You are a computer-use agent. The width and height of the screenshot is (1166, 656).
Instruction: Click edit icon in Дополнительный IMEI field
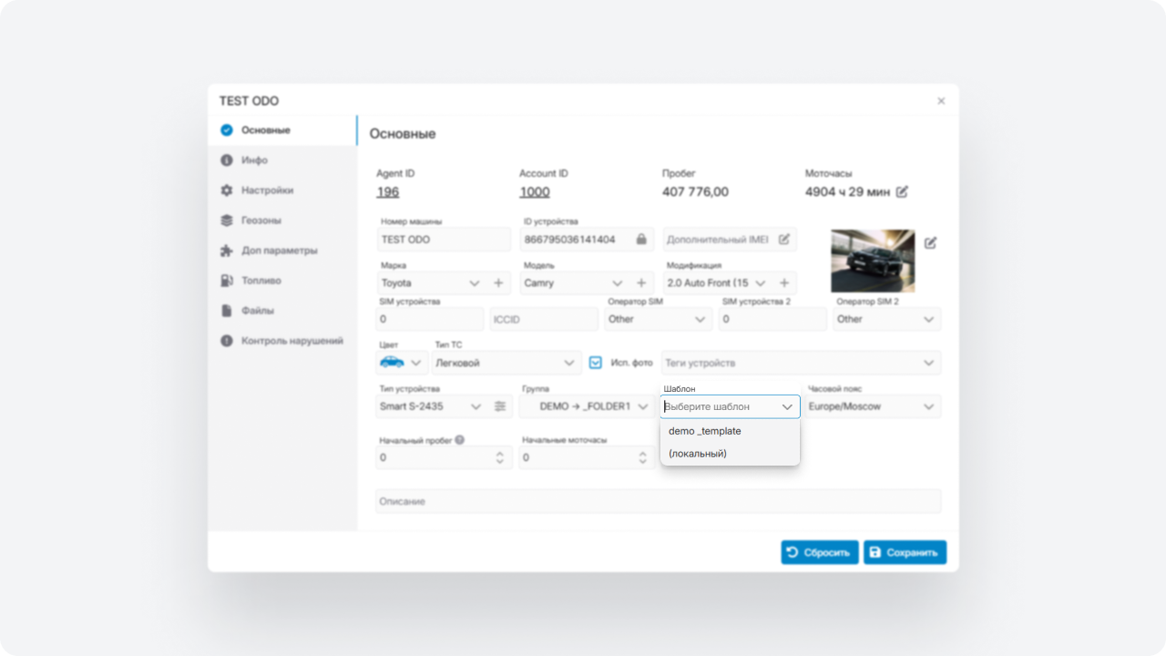783,240
